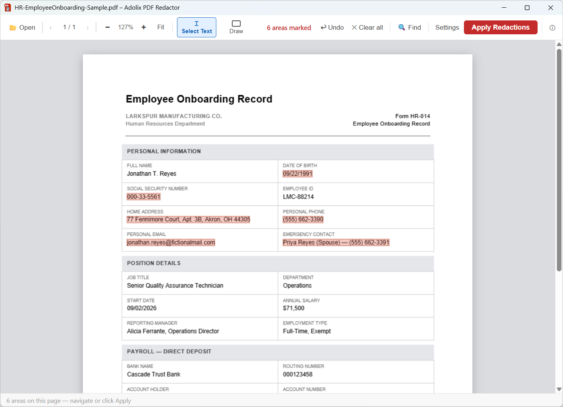Select the marked emergency contact redaction
The height and width of the screenshot is (407, 563).
point(336,242)
